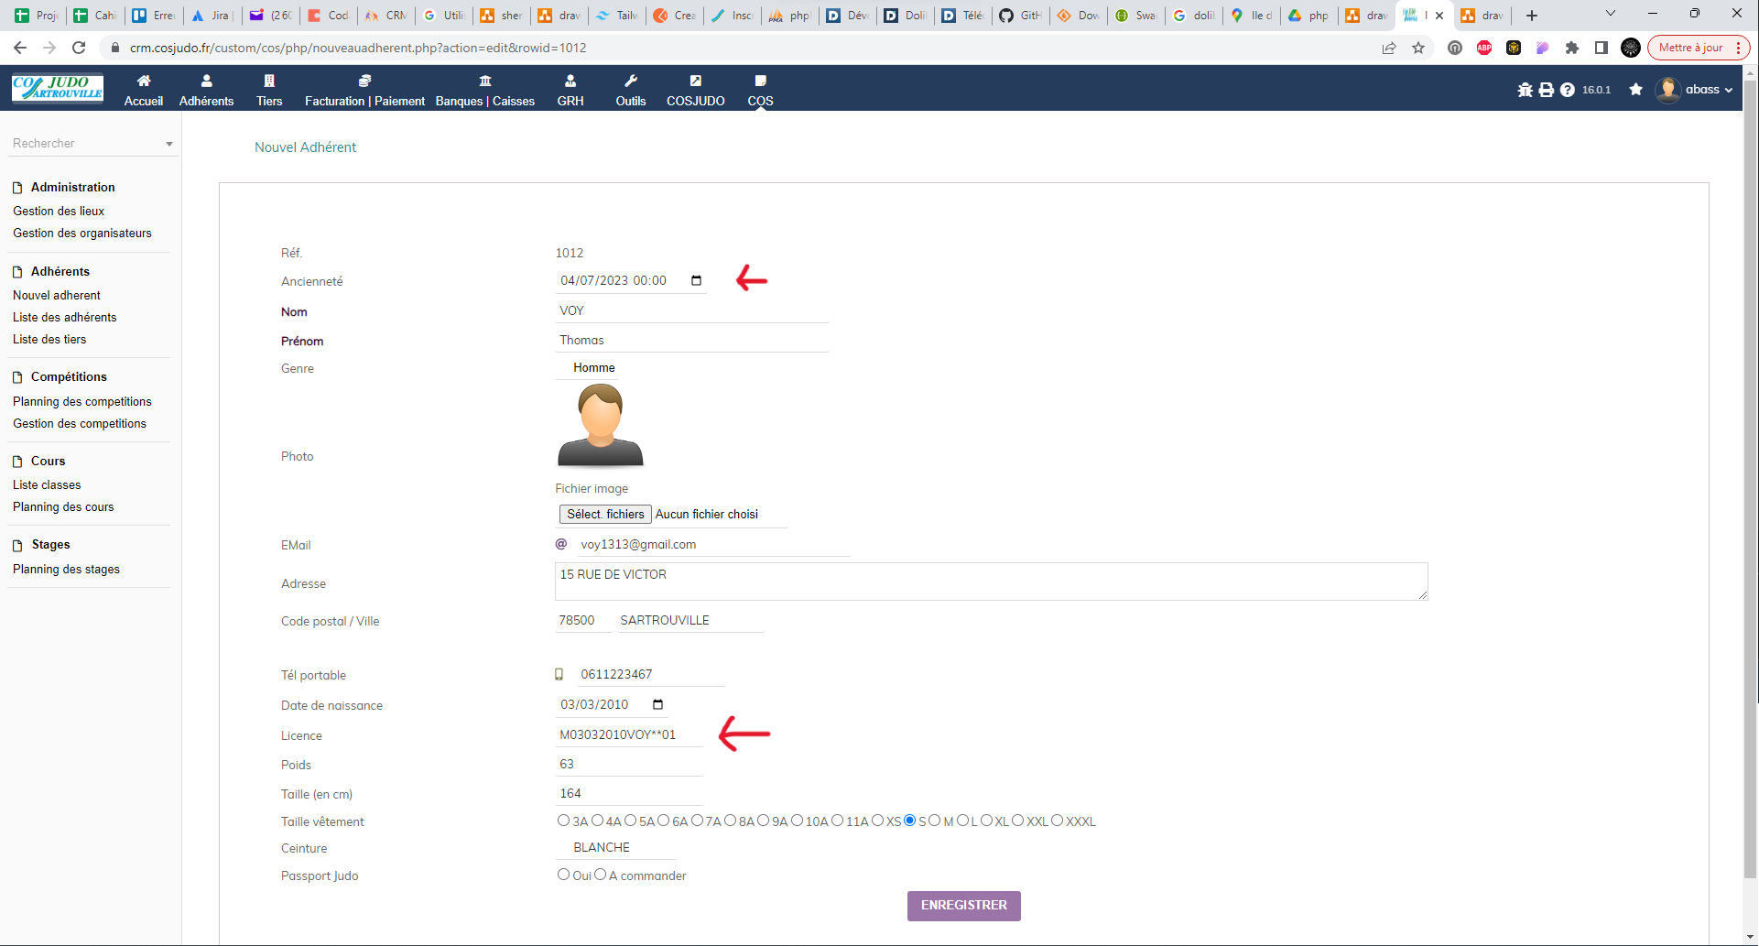This screenshot has height=946, width=1759.
Task: Click the ENREGISTRER button
Action: 964,906
